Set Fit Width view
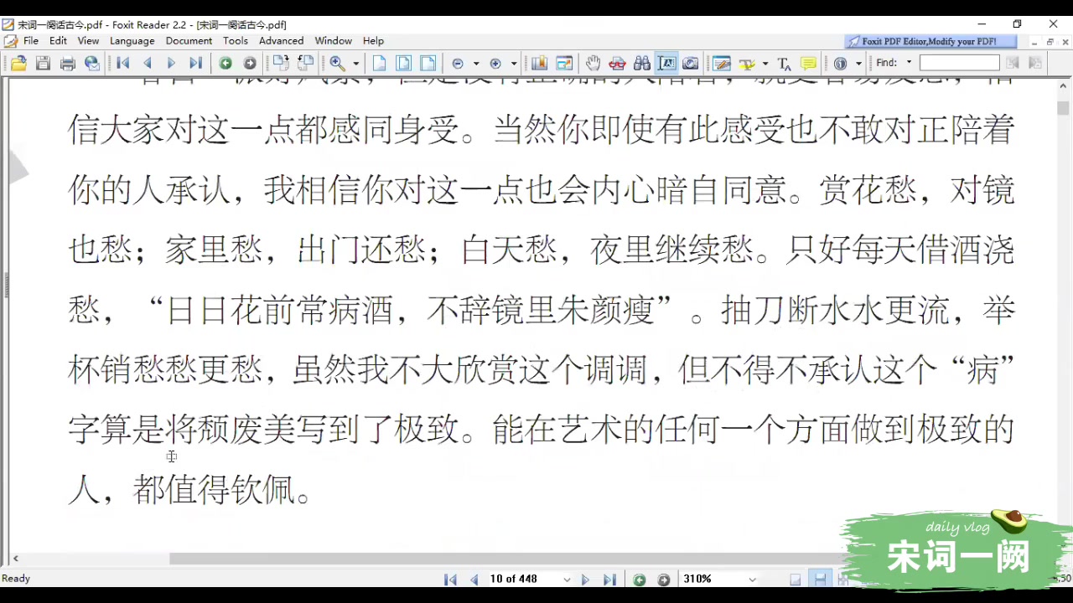The image size is (1073, 603). pyautogui.click(x=428, y=63)
